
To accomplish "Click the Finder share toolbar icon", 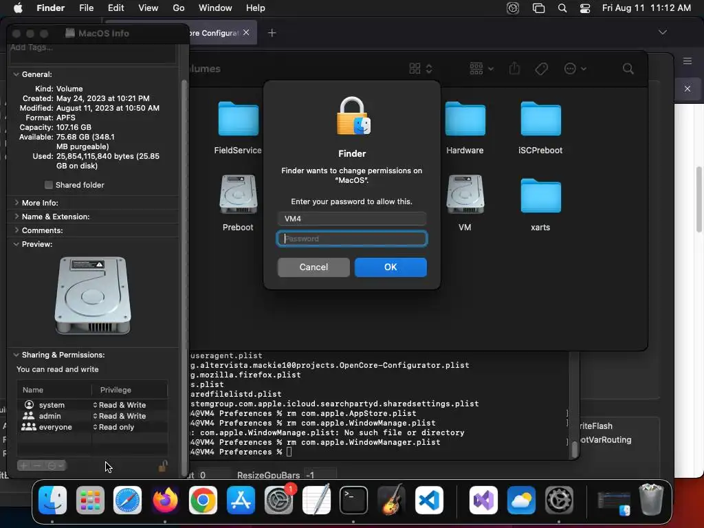I will coord(514,68).
